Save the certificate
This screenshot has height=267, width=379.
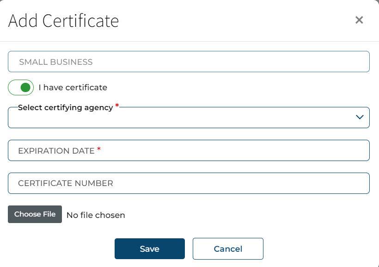149,249
